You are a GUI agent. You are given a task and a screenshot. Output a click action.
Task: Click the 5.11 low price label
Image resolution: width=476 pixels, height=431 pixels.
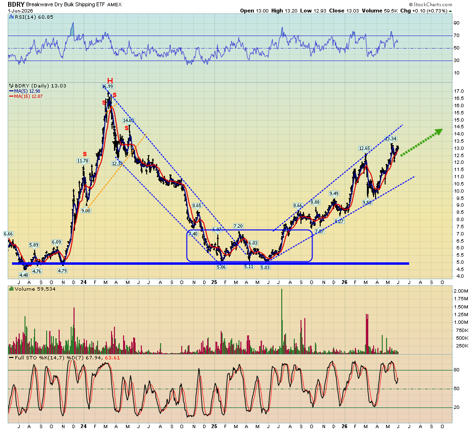(x=249, y=267)
